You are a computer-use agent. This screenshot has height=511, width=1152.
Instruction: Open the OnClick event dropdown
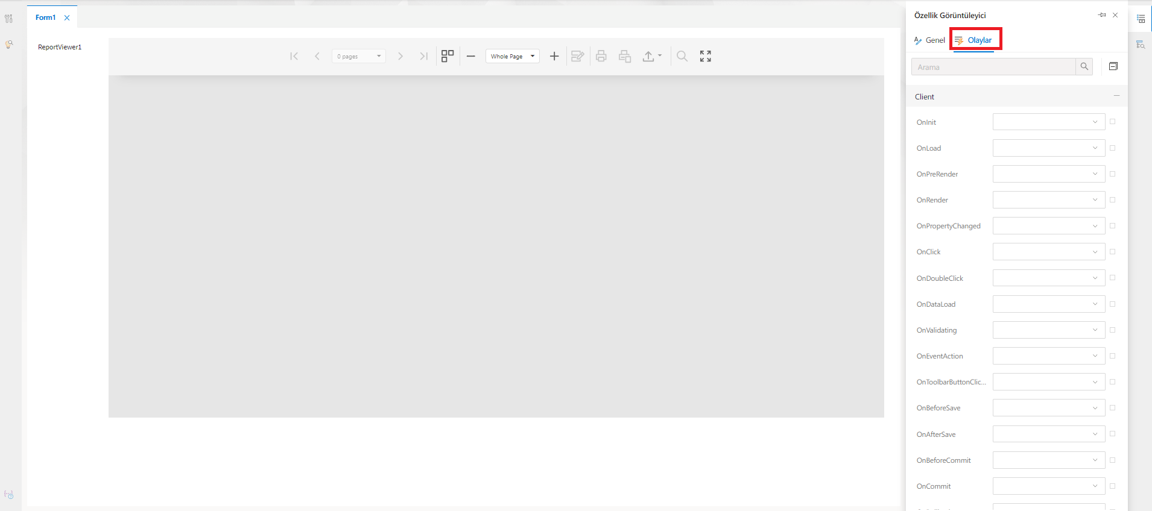click(1049, 251)
